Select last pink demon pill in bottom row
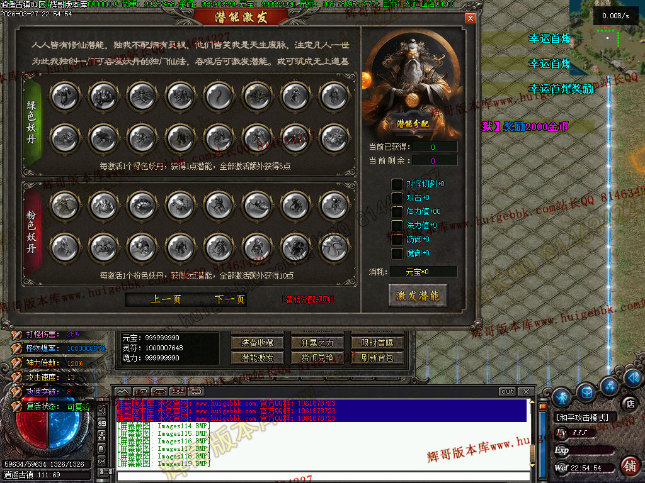The height and width of the screenshot is (483, 645). 334,247
